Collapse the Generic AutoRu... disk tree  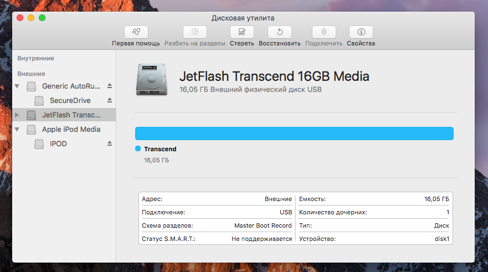[17, 86]
